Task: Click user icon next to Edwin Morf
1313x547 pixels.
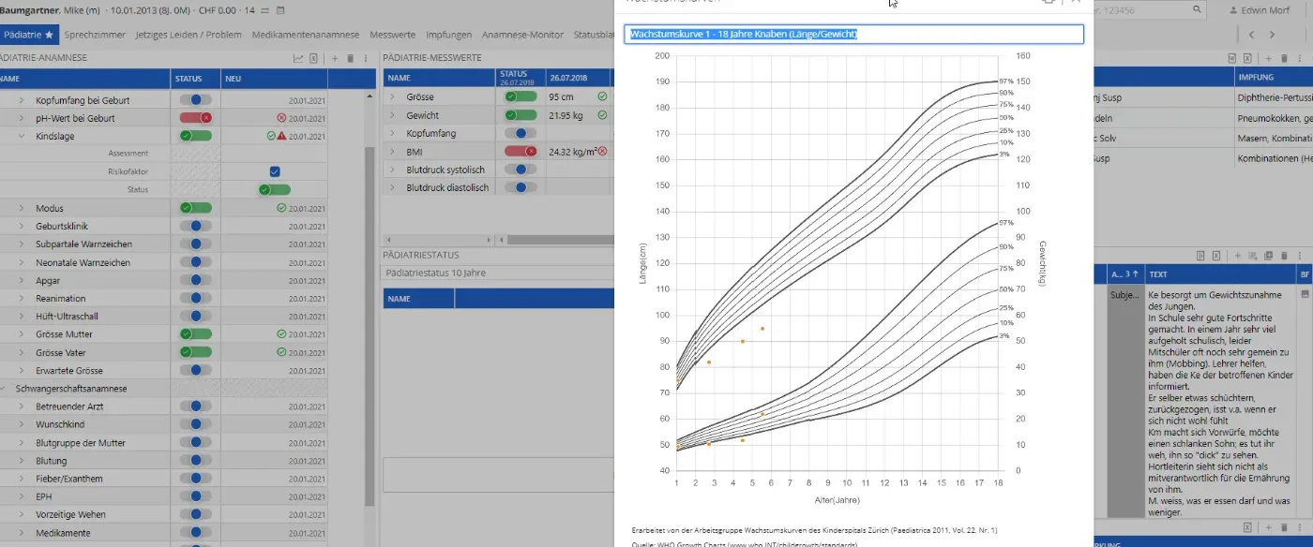Action: coord(1233,10)
